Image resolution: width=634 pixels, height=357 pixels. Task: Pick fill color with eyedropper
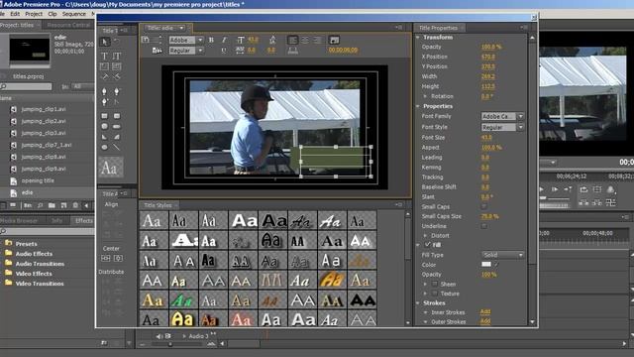496,265
